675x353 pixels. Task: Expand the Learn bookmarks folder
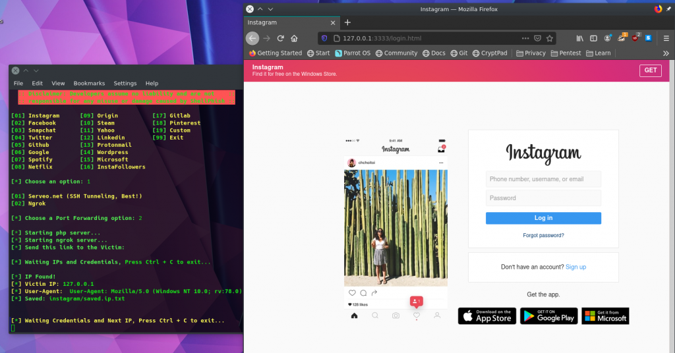[599, 53]
